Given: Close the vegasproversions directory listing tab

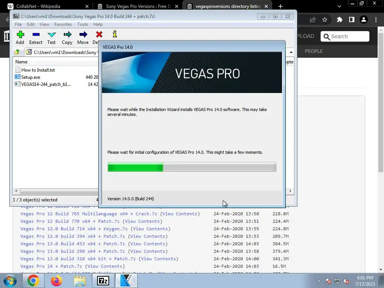Looking at the screenshot, I should [x=266, y=6].
